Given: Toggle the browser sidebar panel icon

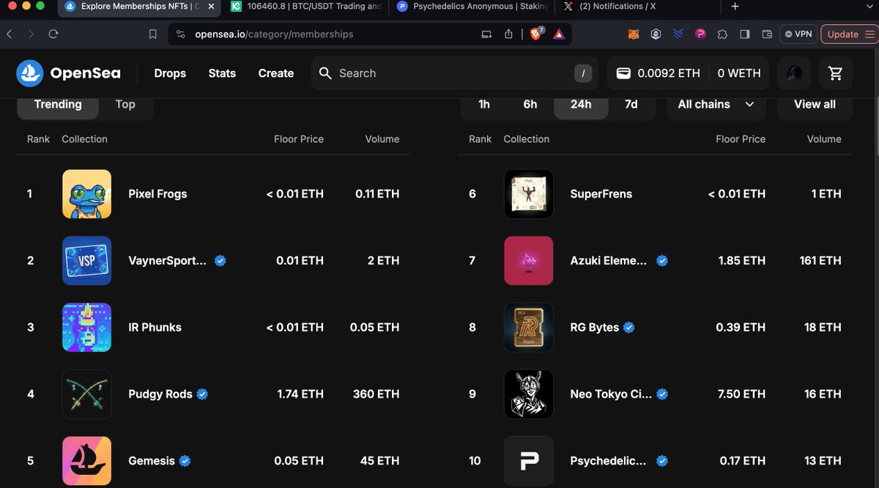Looking at the screenshot, I should [x=744, y=34].
